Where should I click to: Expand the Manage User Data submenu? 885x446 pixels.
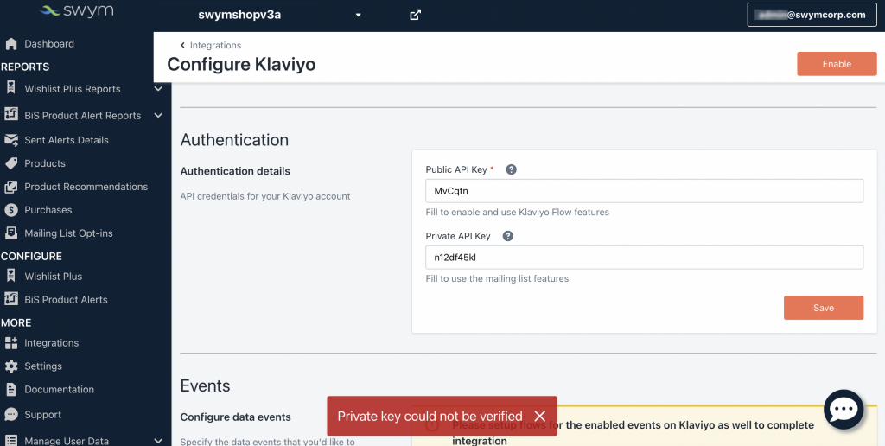158,441
